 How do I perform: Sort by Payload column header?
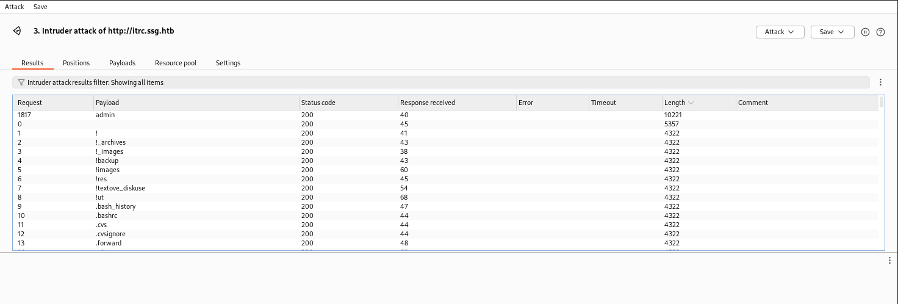(x=196, y=103)
